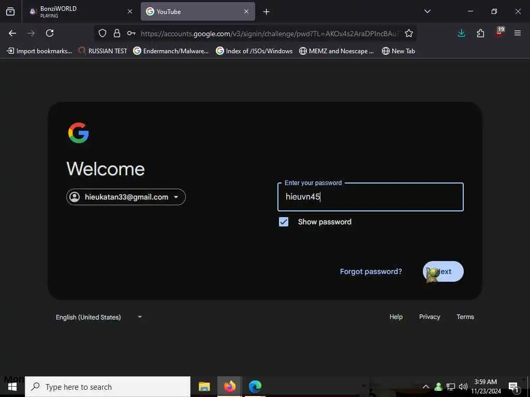530x397 pixels.
Task: Click inside the password field
Action: [371, 197]
